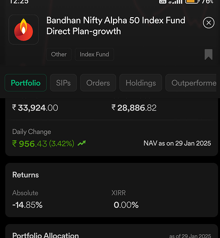The width and height of the screenshot is (220, 238).
Task: Tap the Index Fund tag
Action: (94, 54)
